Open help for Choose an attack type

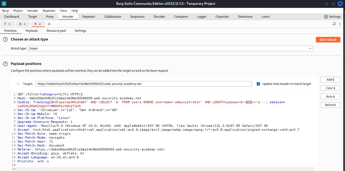(x=5, y=39)
